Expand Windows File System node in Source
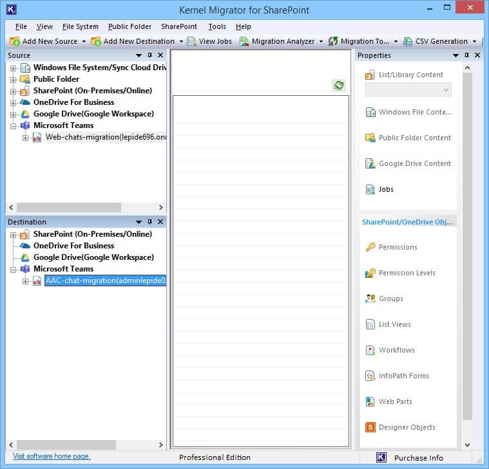This screenshot has width=489, height=469. point(13,68)
